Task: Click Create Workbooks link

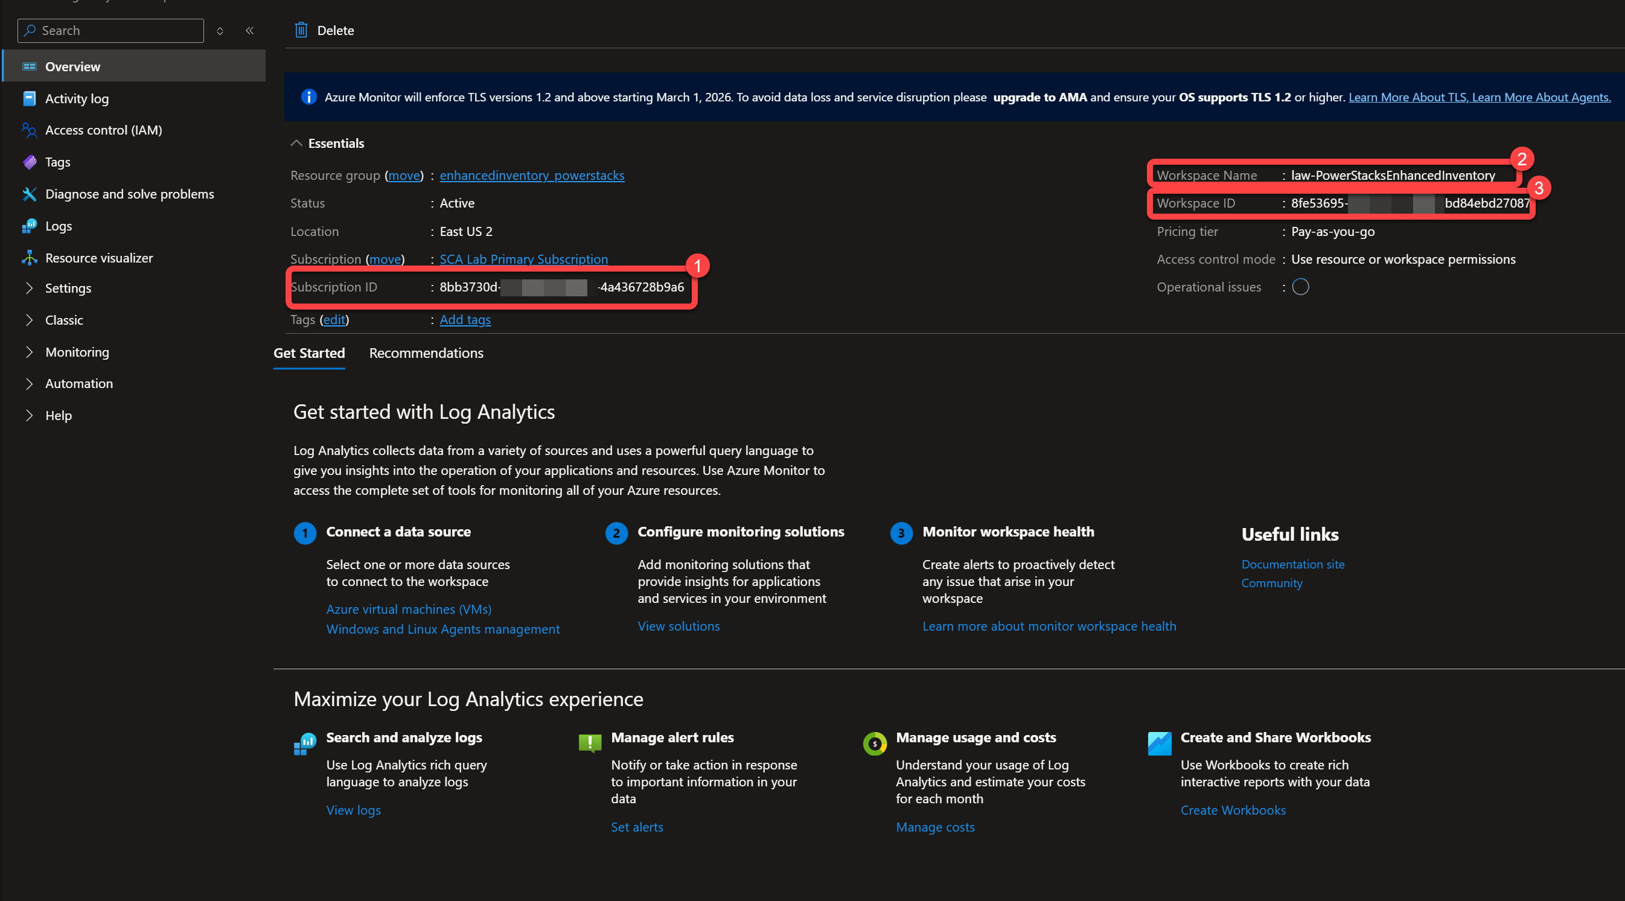Action: point(1233,810)
